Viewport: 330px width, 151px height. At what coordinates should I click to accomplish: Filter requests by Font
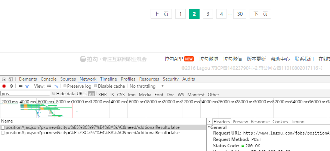click(159, 95)
